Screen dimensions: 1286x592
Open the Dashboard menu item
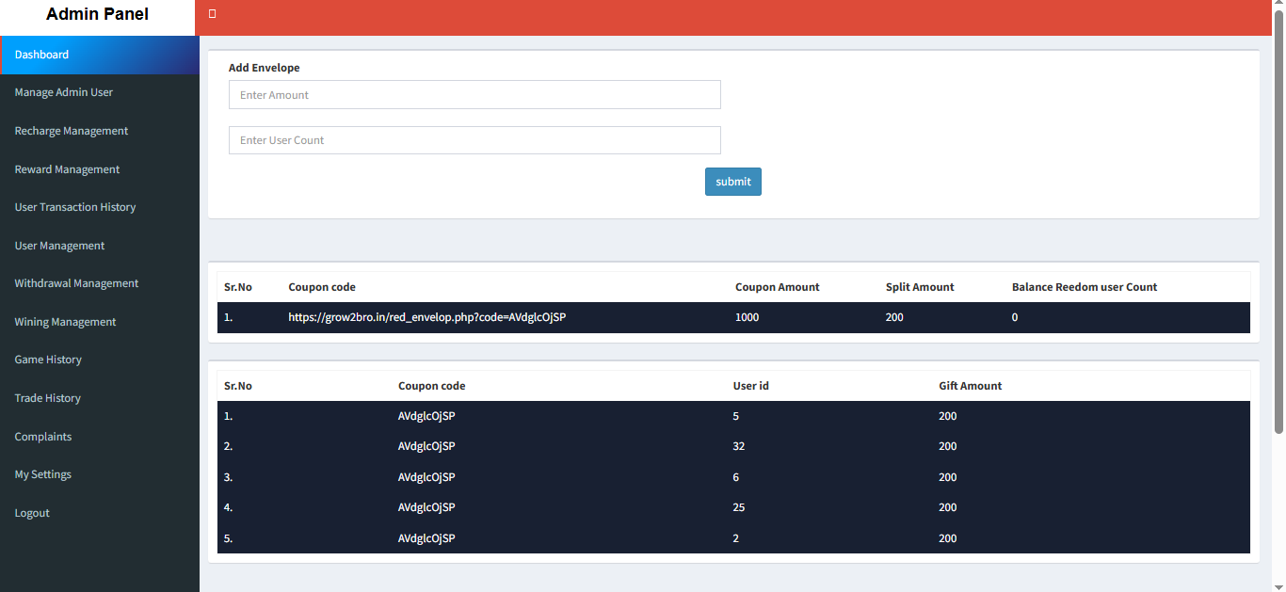(42, 55)
